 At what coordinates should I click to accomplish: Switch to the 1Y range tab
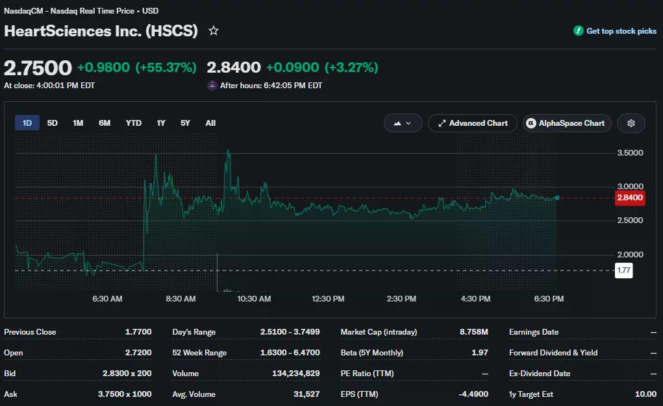[x=160, y=123]
